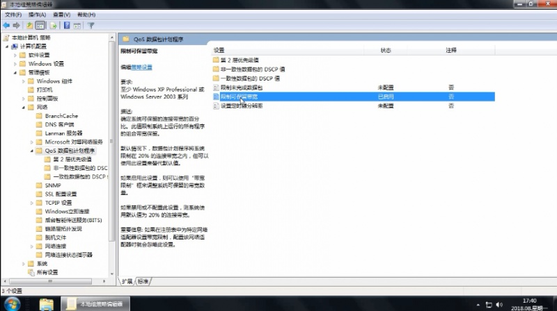Select the 脱机文件 tree item
557x311 pixels.
(56, 237)
